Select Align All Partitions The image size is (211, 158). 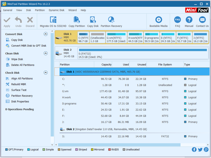(22, 78)
